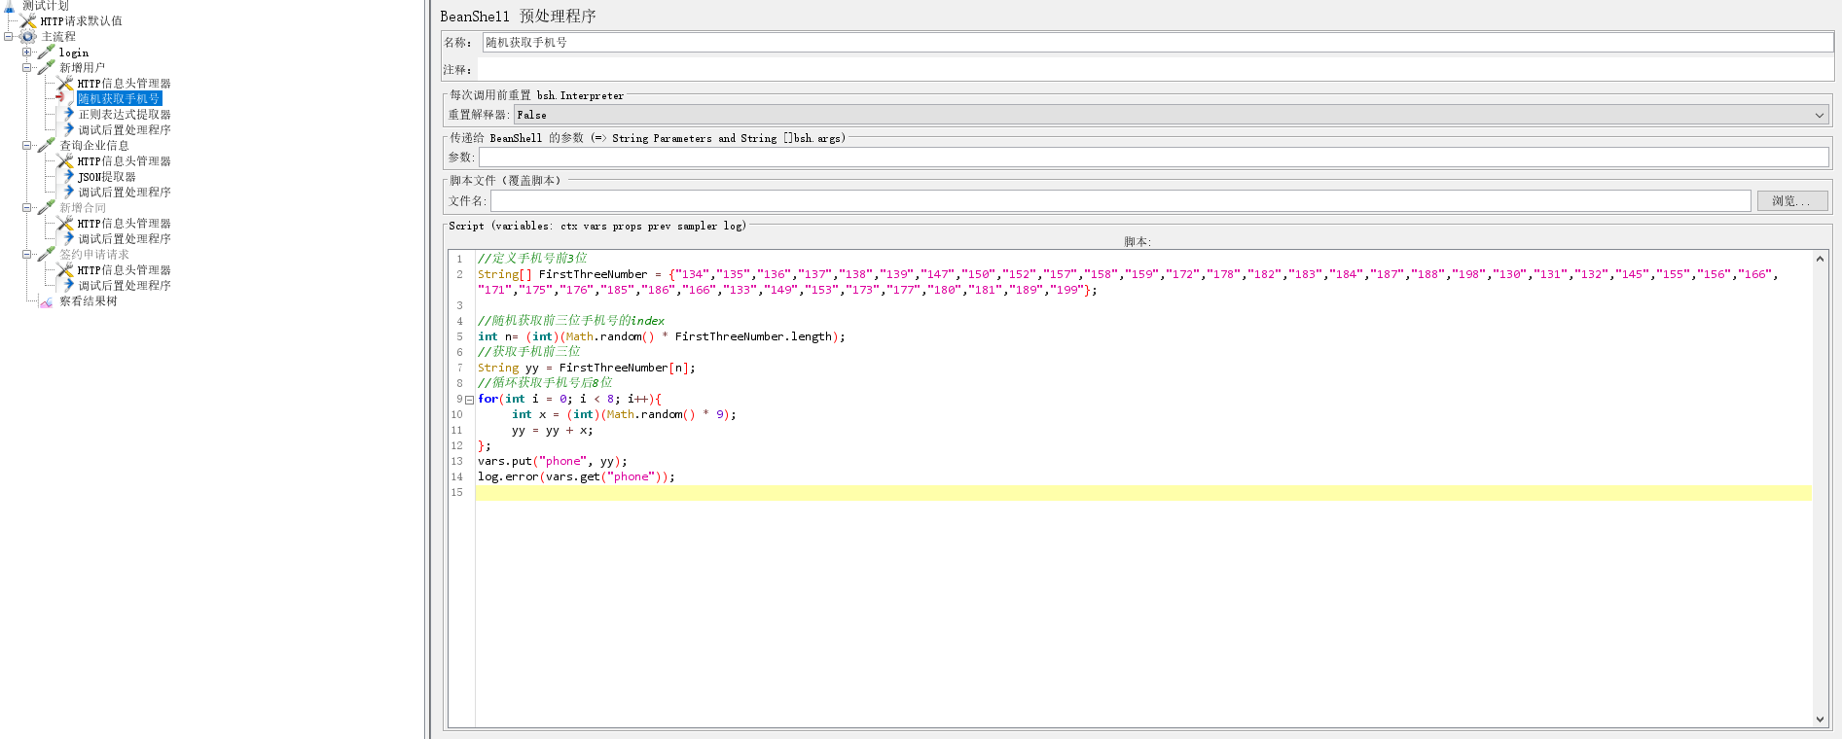Screen dimensions: 1842x739
Task: Expand the login tree node
Action: click(27, 53)
